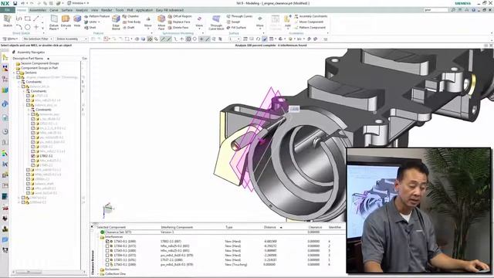
Task: Click in the command finder search field
Action: click(436, 10)
